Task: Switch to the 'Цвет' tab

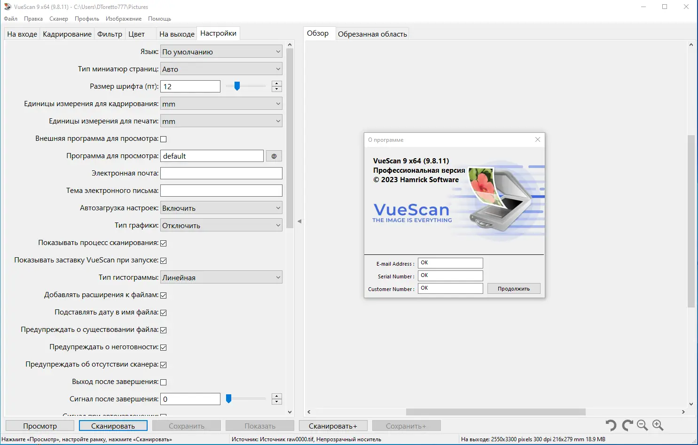Action: (136, 33)
